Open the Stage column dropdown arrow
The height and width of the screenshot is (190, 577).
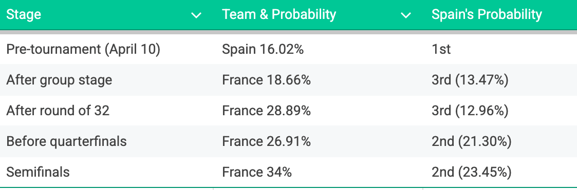196,15
